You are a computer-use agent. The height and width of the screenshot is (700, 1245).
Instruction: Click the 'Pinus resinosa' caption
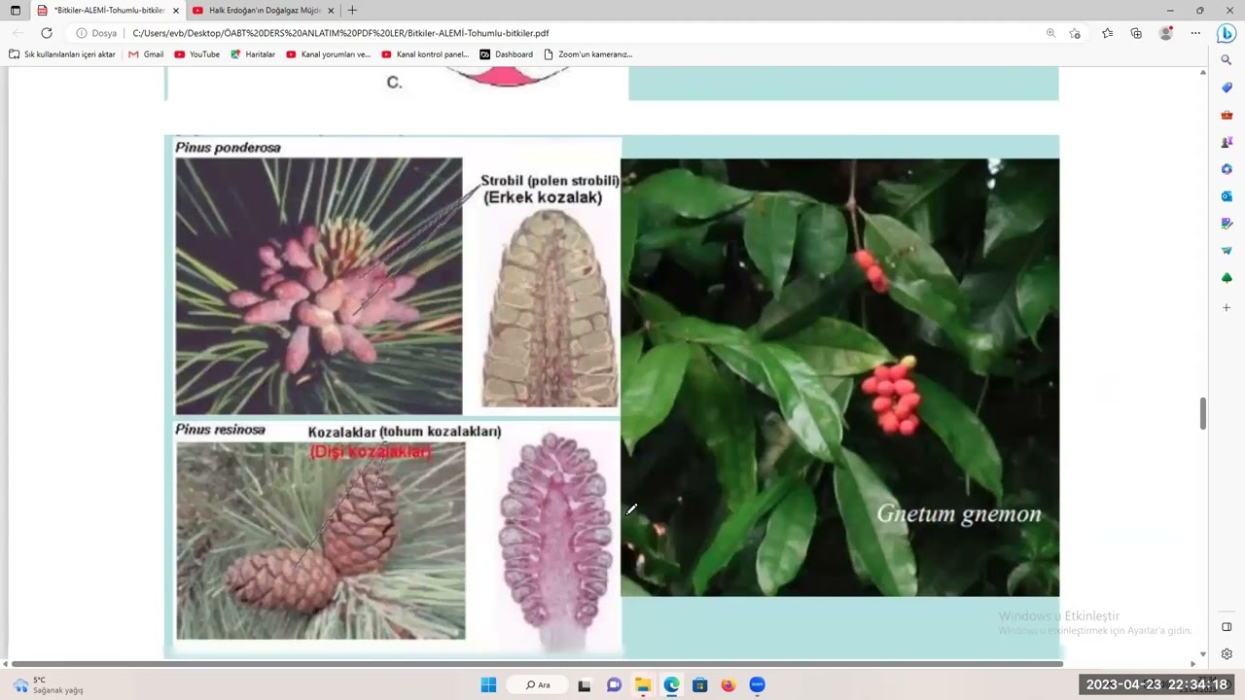[220, 430]
